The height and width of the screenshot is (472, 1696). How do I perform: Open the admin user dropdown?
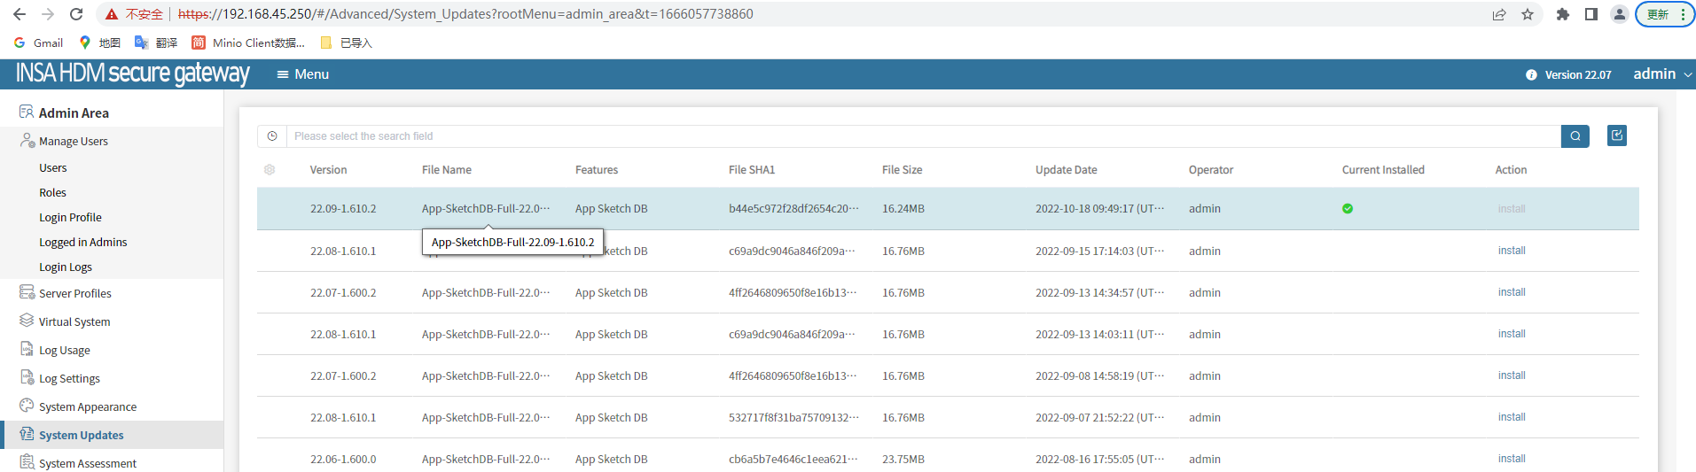(1662, 74)
